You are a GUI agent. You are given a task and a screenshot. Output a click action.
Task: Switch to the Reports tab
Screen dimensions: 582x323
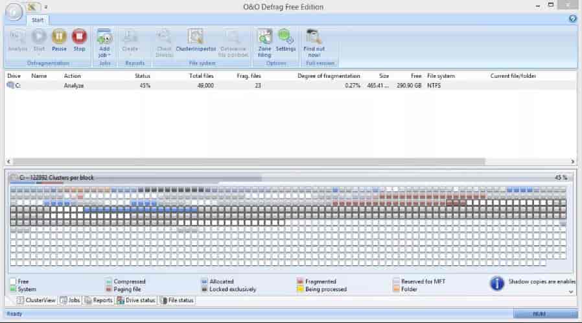click(99, 300)
